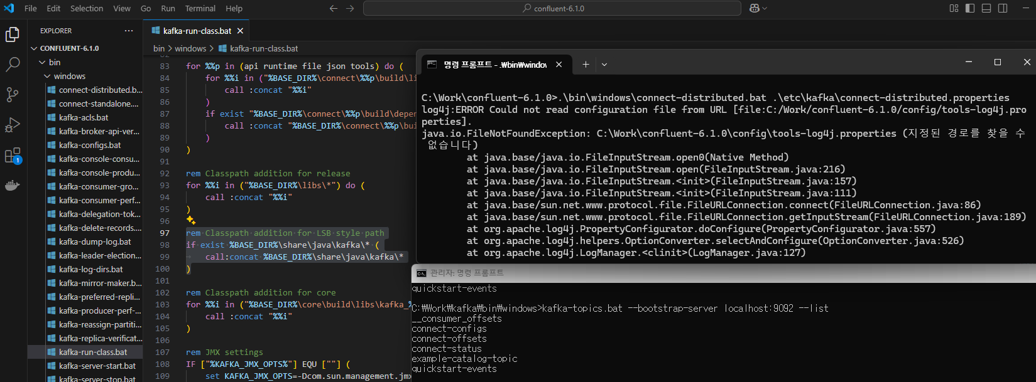This screenshot has height=382, width=1036.
Task: Click 'rem Classpath addition for core' line
Action: 261,292
